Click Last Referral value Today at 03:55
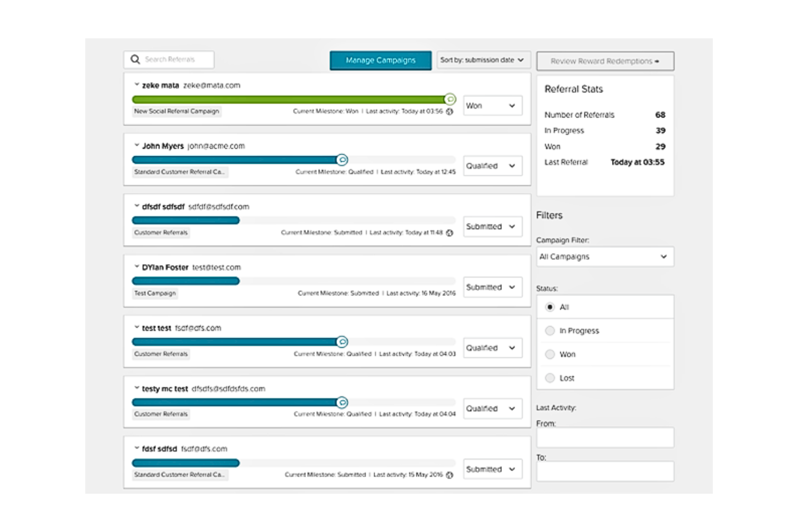798x532 pixels. (x=637, y=162)
